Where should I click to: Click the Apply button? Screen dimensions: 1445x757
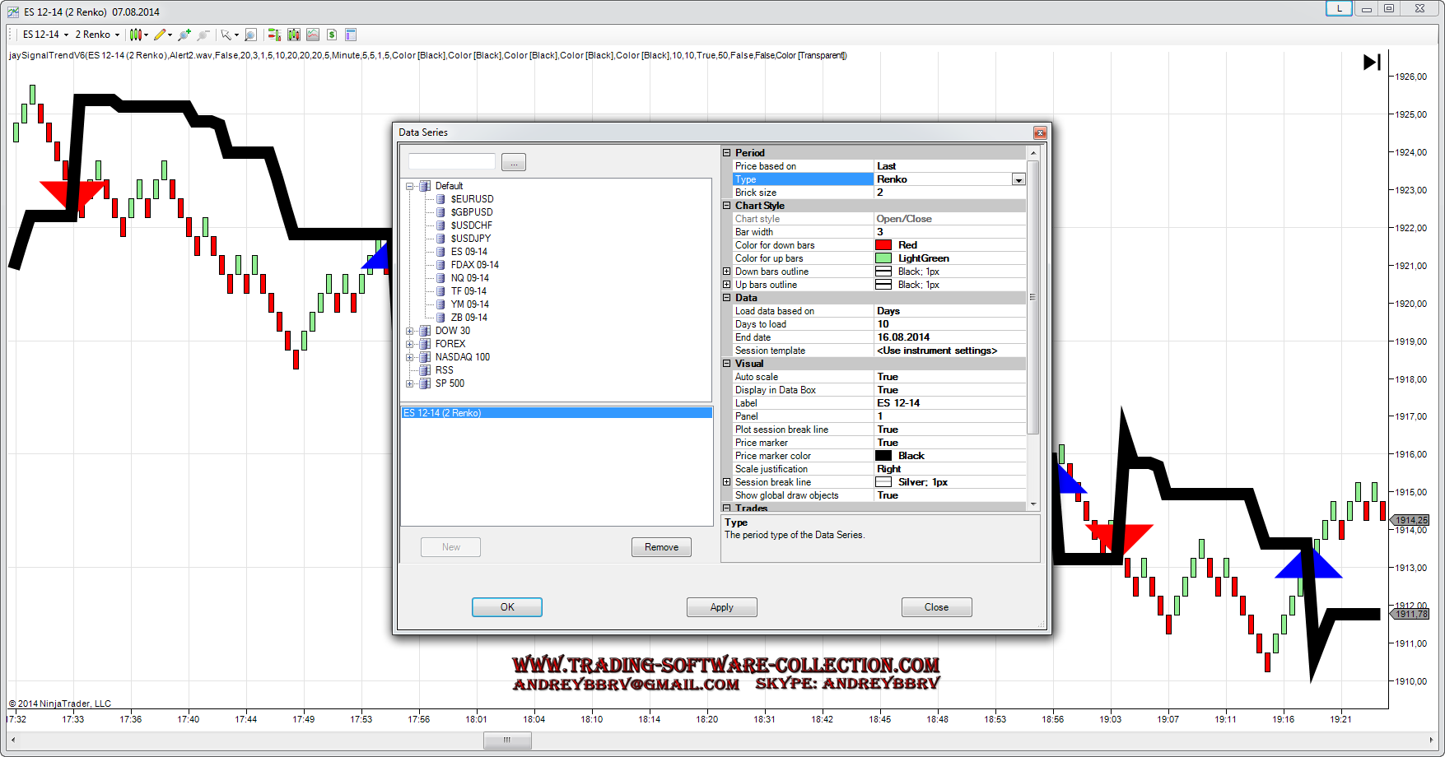721,607
